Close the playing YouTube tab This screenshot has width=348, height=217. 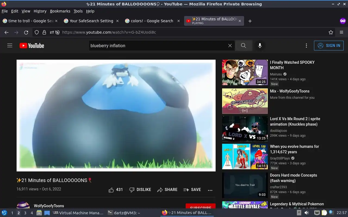tap(240, 21)
